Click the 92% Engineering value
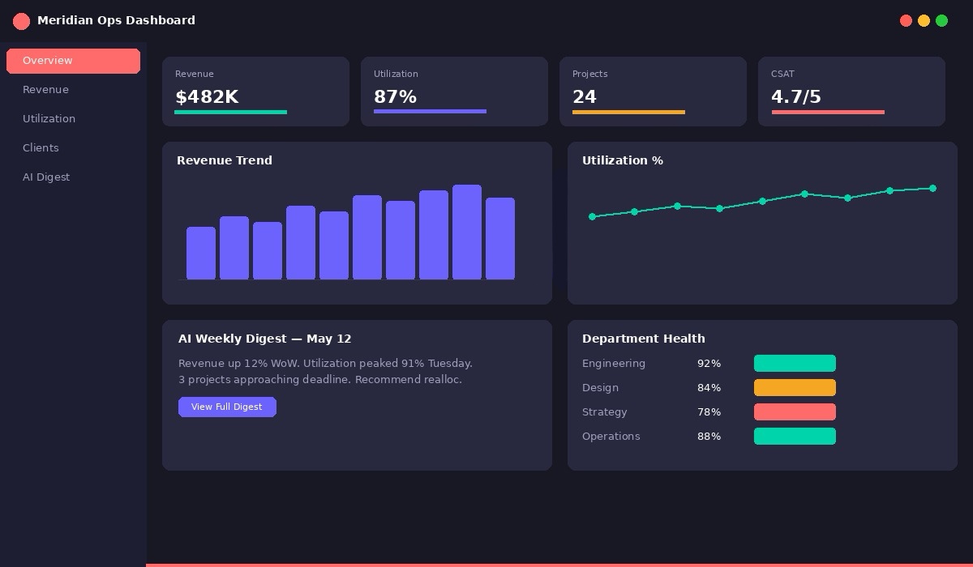The width and height of the screenshot is (973, 567). pos(709,364)
